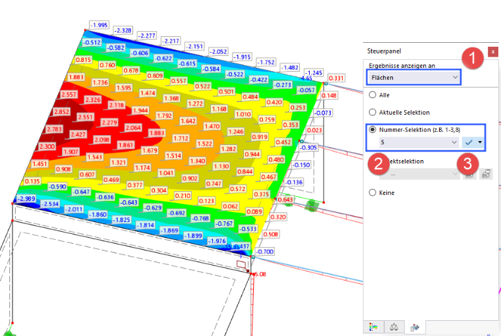Click the number selection field showing 5

pyautogui.click(x=419, y=142)
